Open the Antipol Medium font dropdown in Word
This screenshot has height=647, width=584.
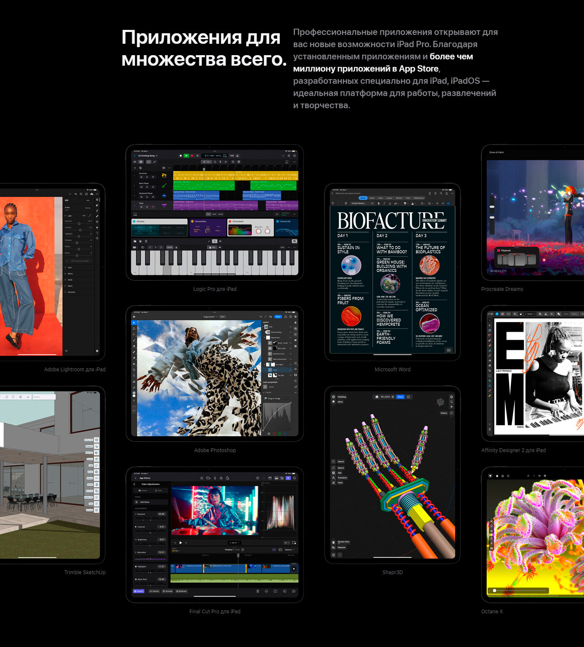(x=358, y=203)
